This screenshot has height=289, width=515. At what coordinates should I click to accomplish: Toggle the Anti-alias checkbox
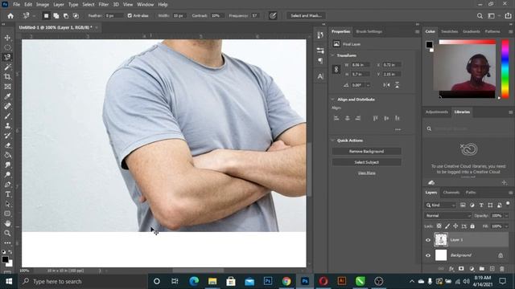pyautogui.click(x=130, y=16)
